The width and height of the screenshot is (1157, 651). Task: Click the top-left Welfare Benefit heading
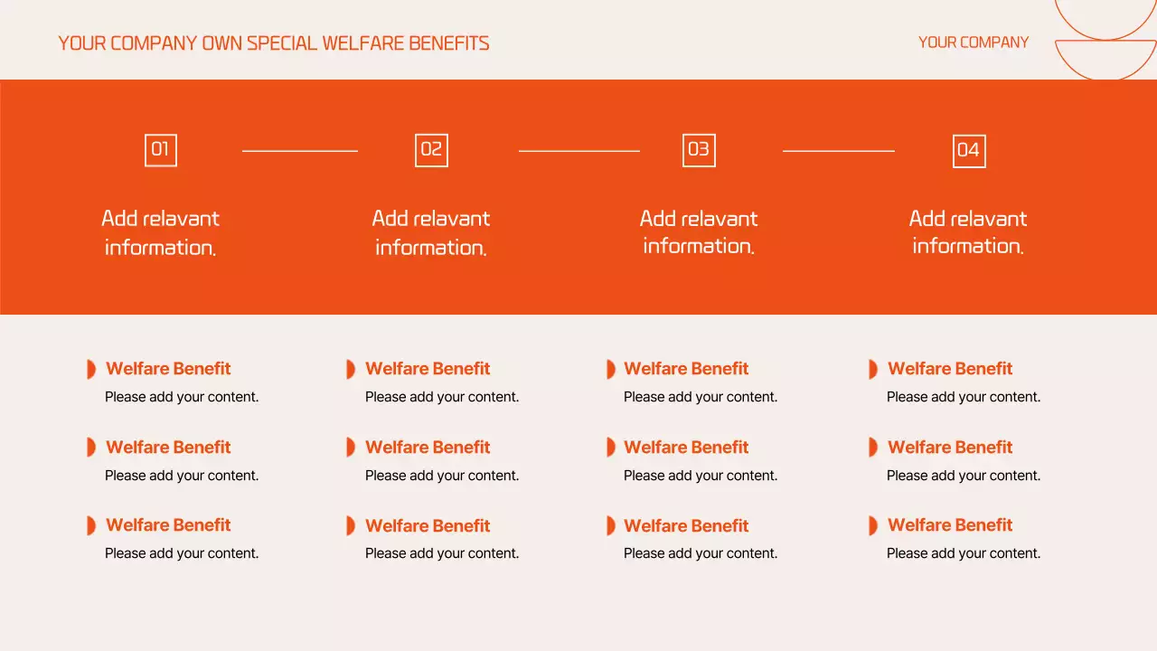coord(168,369)
